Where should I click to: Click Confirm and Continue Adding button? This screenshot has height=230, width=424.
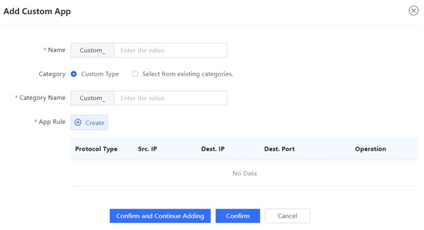tap(160, 216)
